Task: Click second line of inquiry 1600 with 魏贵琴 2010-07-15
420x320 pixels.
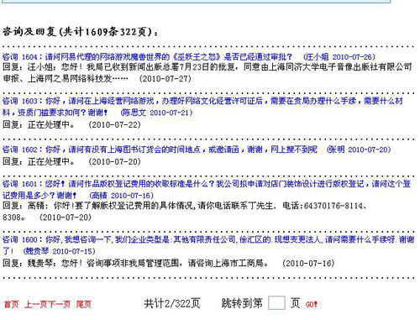Action: [49, 251]
